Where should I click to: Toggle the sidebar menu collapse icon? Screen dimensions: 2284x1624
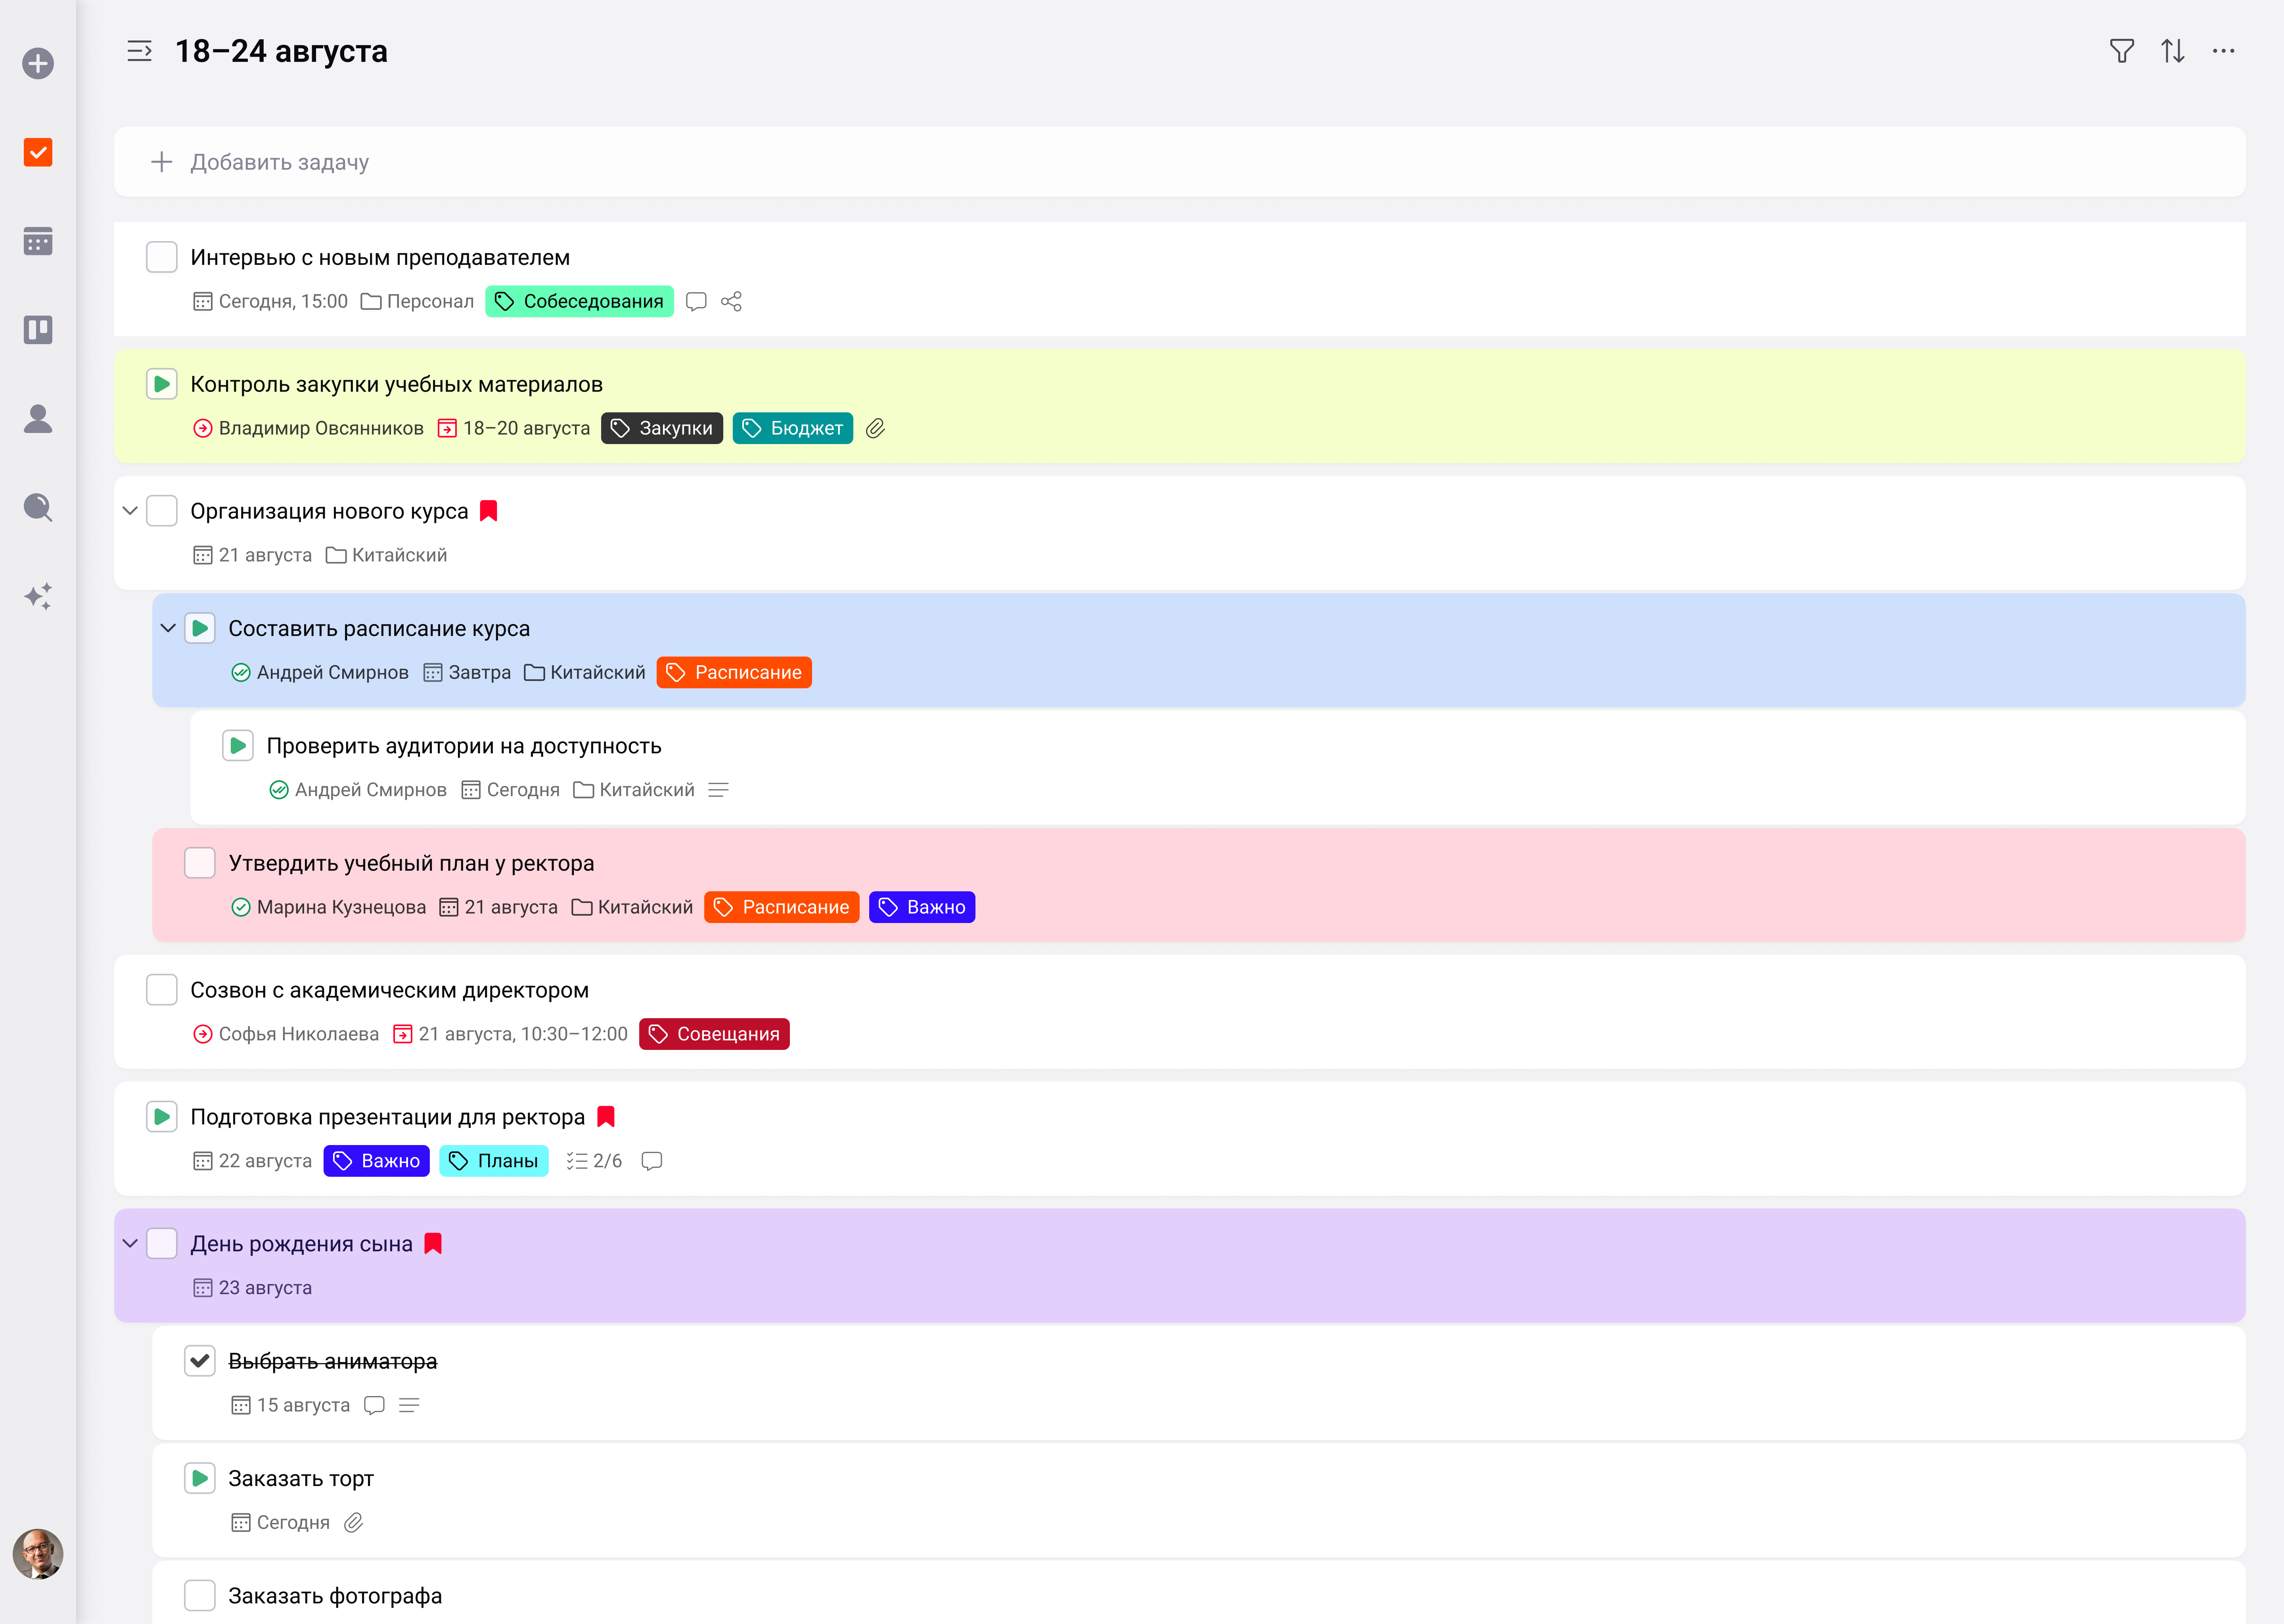(x=140, y=51)
